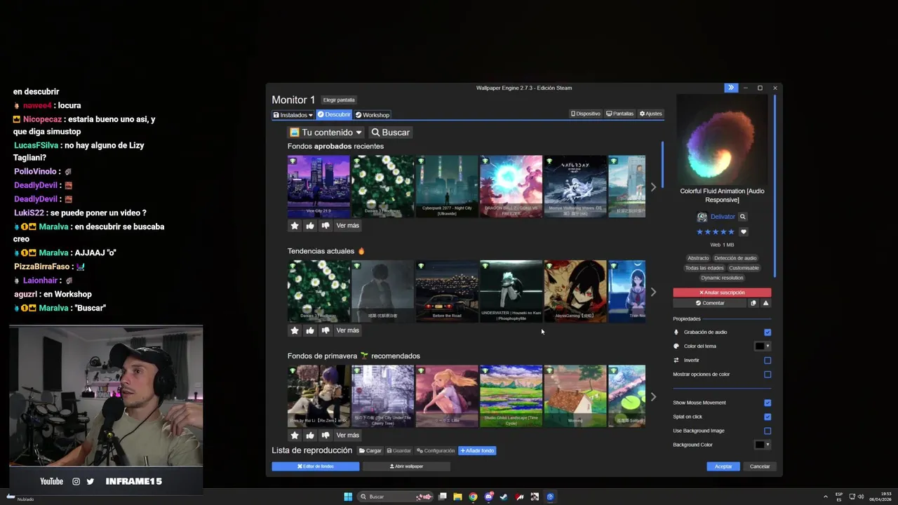
Task: Open Background Color dropdown
Action: click(x=763, y=445)
